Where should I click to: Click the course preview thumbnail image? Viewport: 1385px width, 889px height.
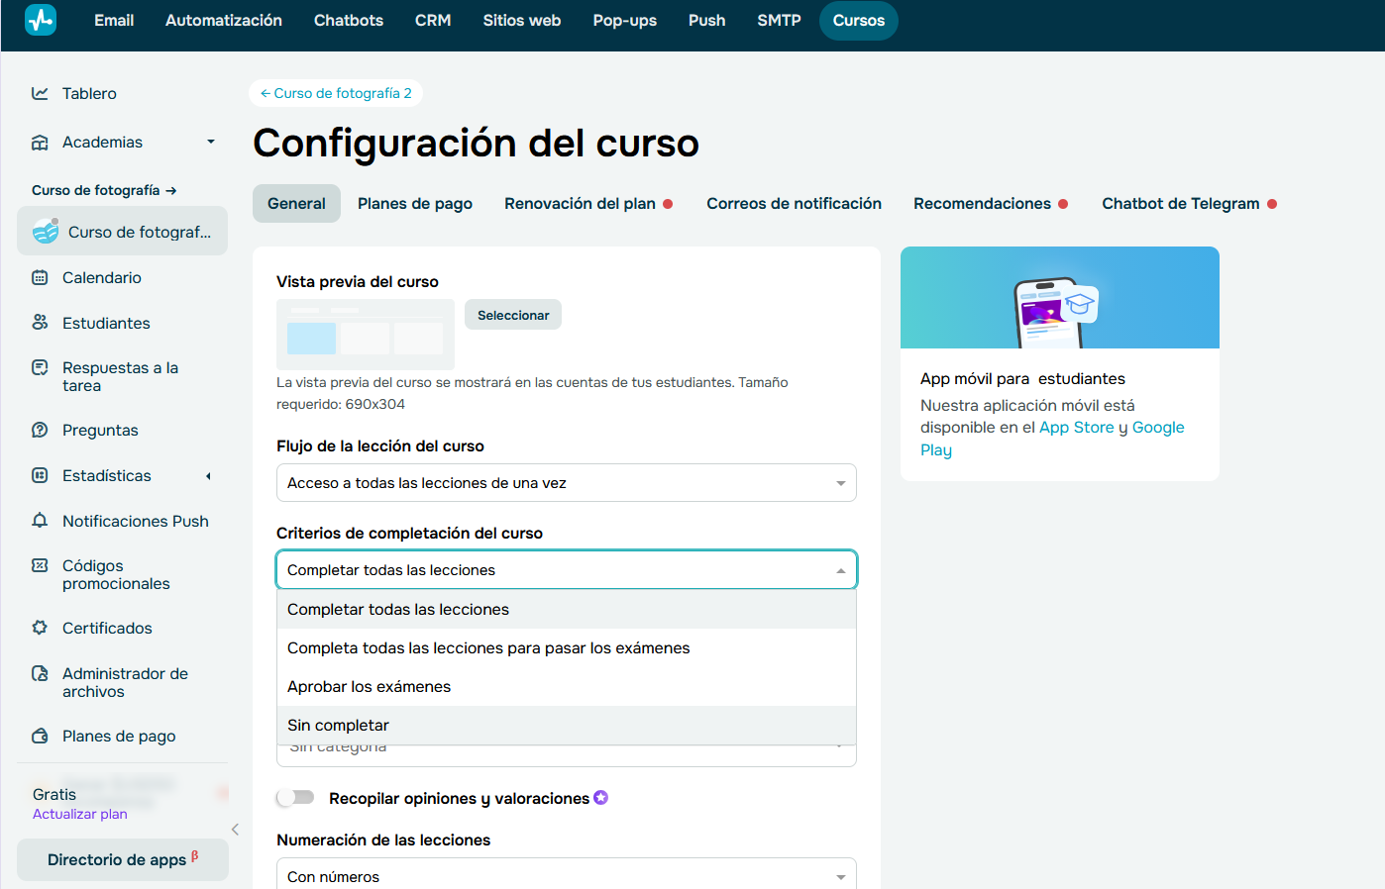tap(366, 335)
